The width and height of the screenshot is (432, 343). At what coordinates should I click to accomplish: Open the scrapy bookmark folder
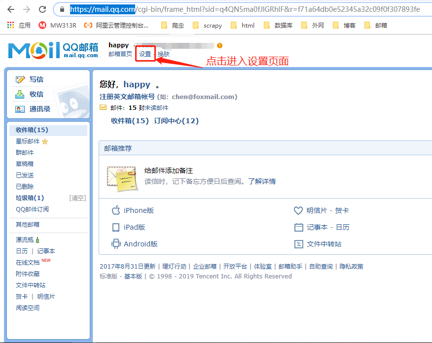(207, 25)
